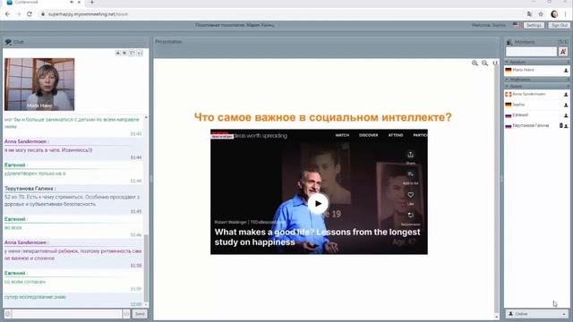Select Maria Heinz in speakers list

pos(536,70)
